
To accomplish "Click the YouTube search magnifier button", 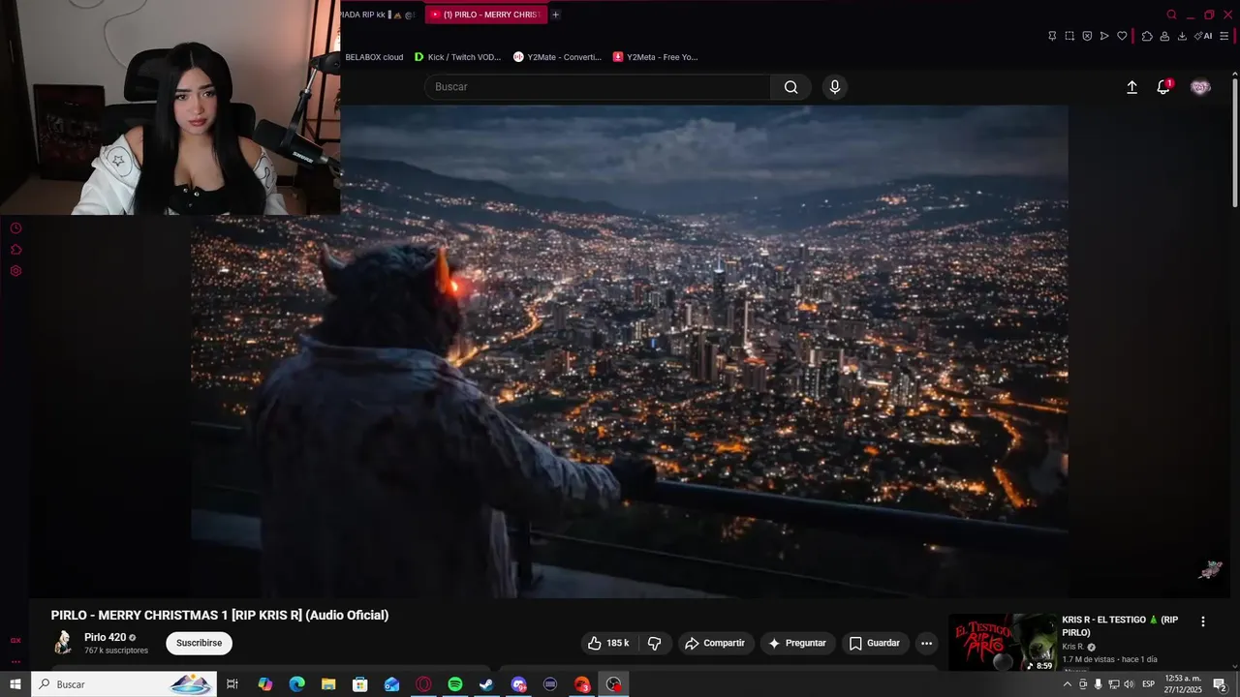I will click(x=790, y=87).
